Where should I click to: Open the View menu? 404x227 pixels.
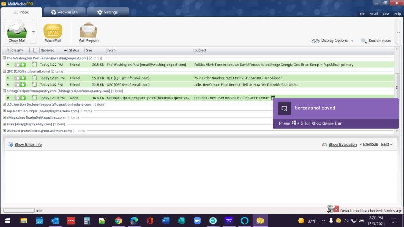(386, 14)
